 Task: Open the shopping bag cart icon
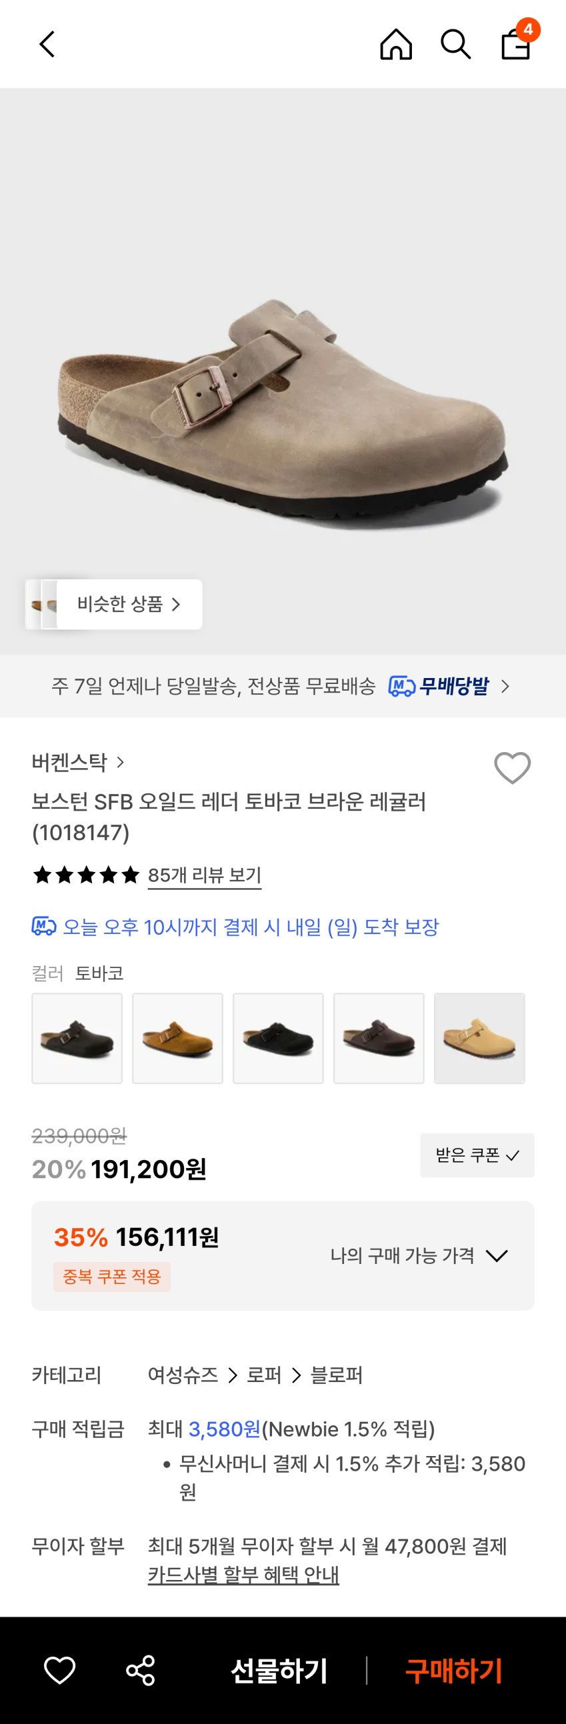[516, 44]
